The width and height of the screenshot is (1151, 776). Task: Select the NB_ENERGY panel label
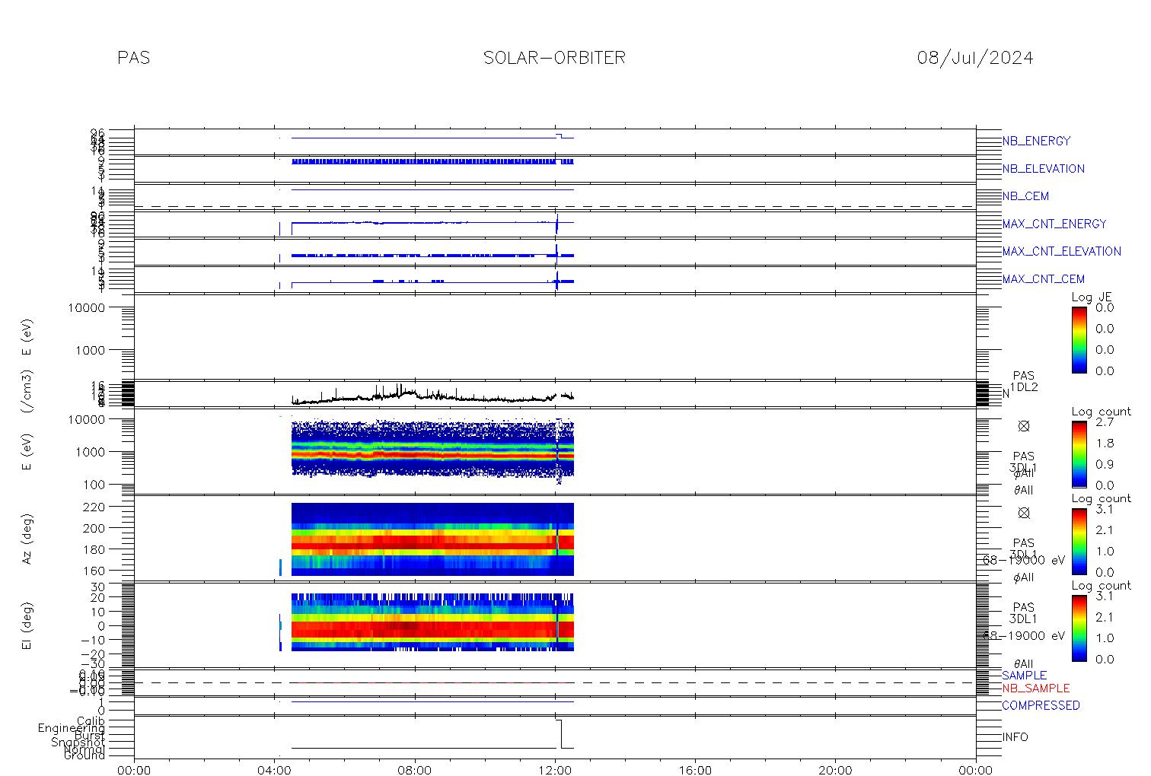tap(1036, 141)
